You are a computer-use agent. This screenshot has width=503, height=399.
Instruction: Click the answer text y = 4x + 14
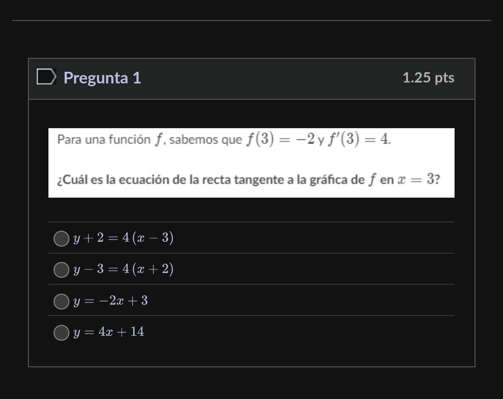pyautogui.click(x=108, y=332)
